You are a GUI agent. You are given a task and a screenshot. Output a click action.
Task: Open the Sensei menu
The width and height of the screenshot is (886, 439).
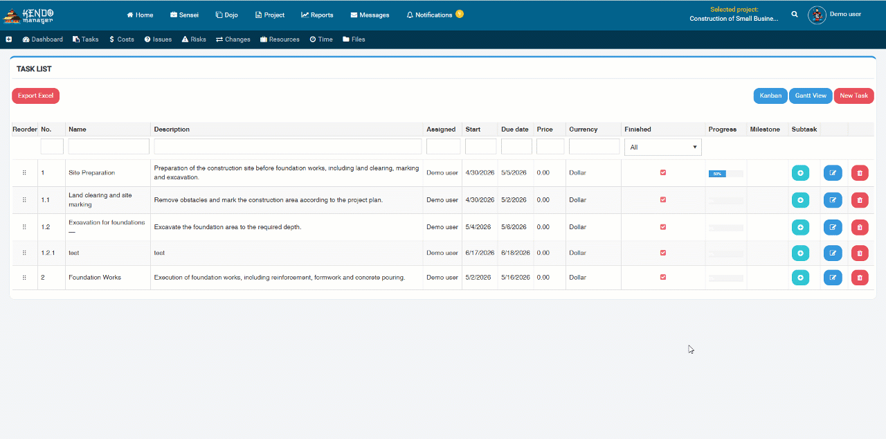click(x=184, y=15)
